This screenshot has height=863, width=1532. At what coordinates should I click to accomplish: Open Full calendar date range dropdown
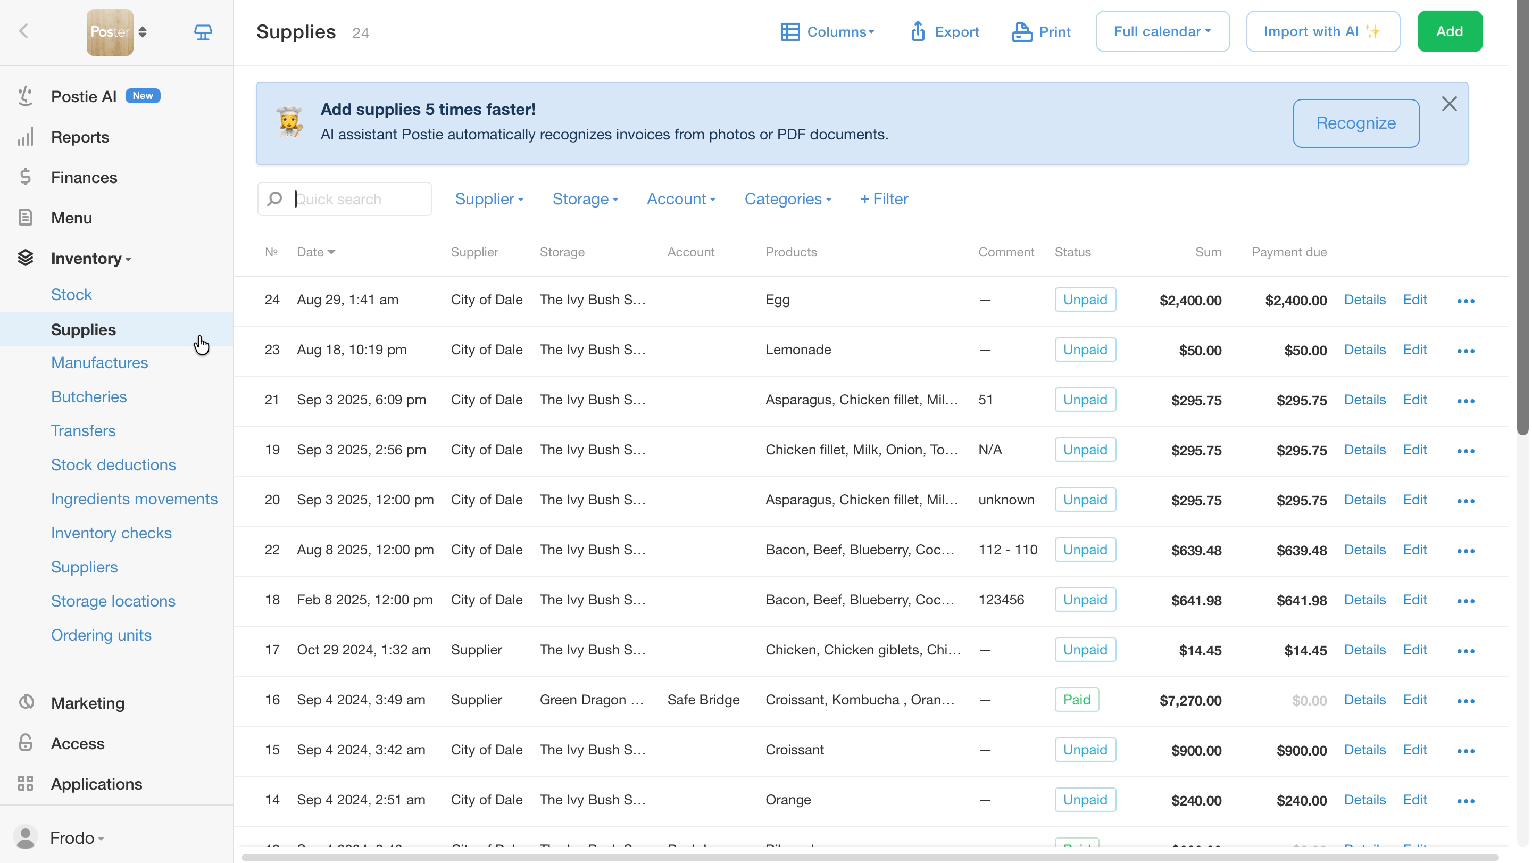pyautogui.click(x=1162, y=31)
